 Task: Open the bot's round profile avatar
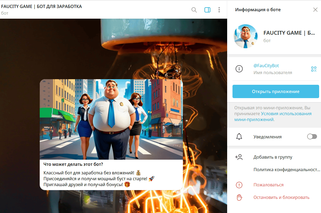(x=246, y=37)
